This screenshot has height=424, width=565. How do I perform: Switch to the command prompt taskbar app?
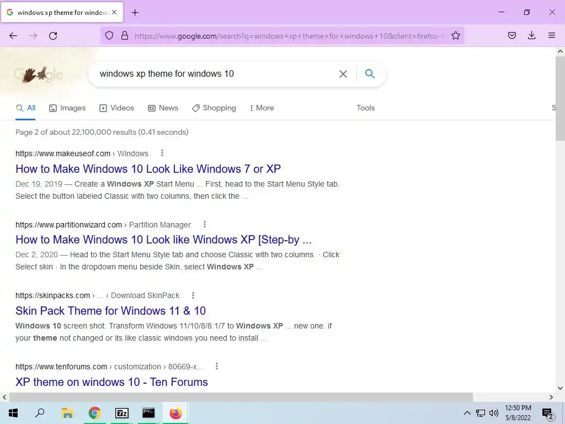148,413
